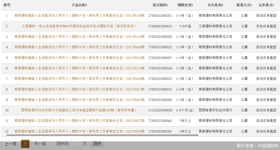Open 工银理财·核心优选 90天 product link
The width and height of the screenshot is (280, 150).
(79, 26)
